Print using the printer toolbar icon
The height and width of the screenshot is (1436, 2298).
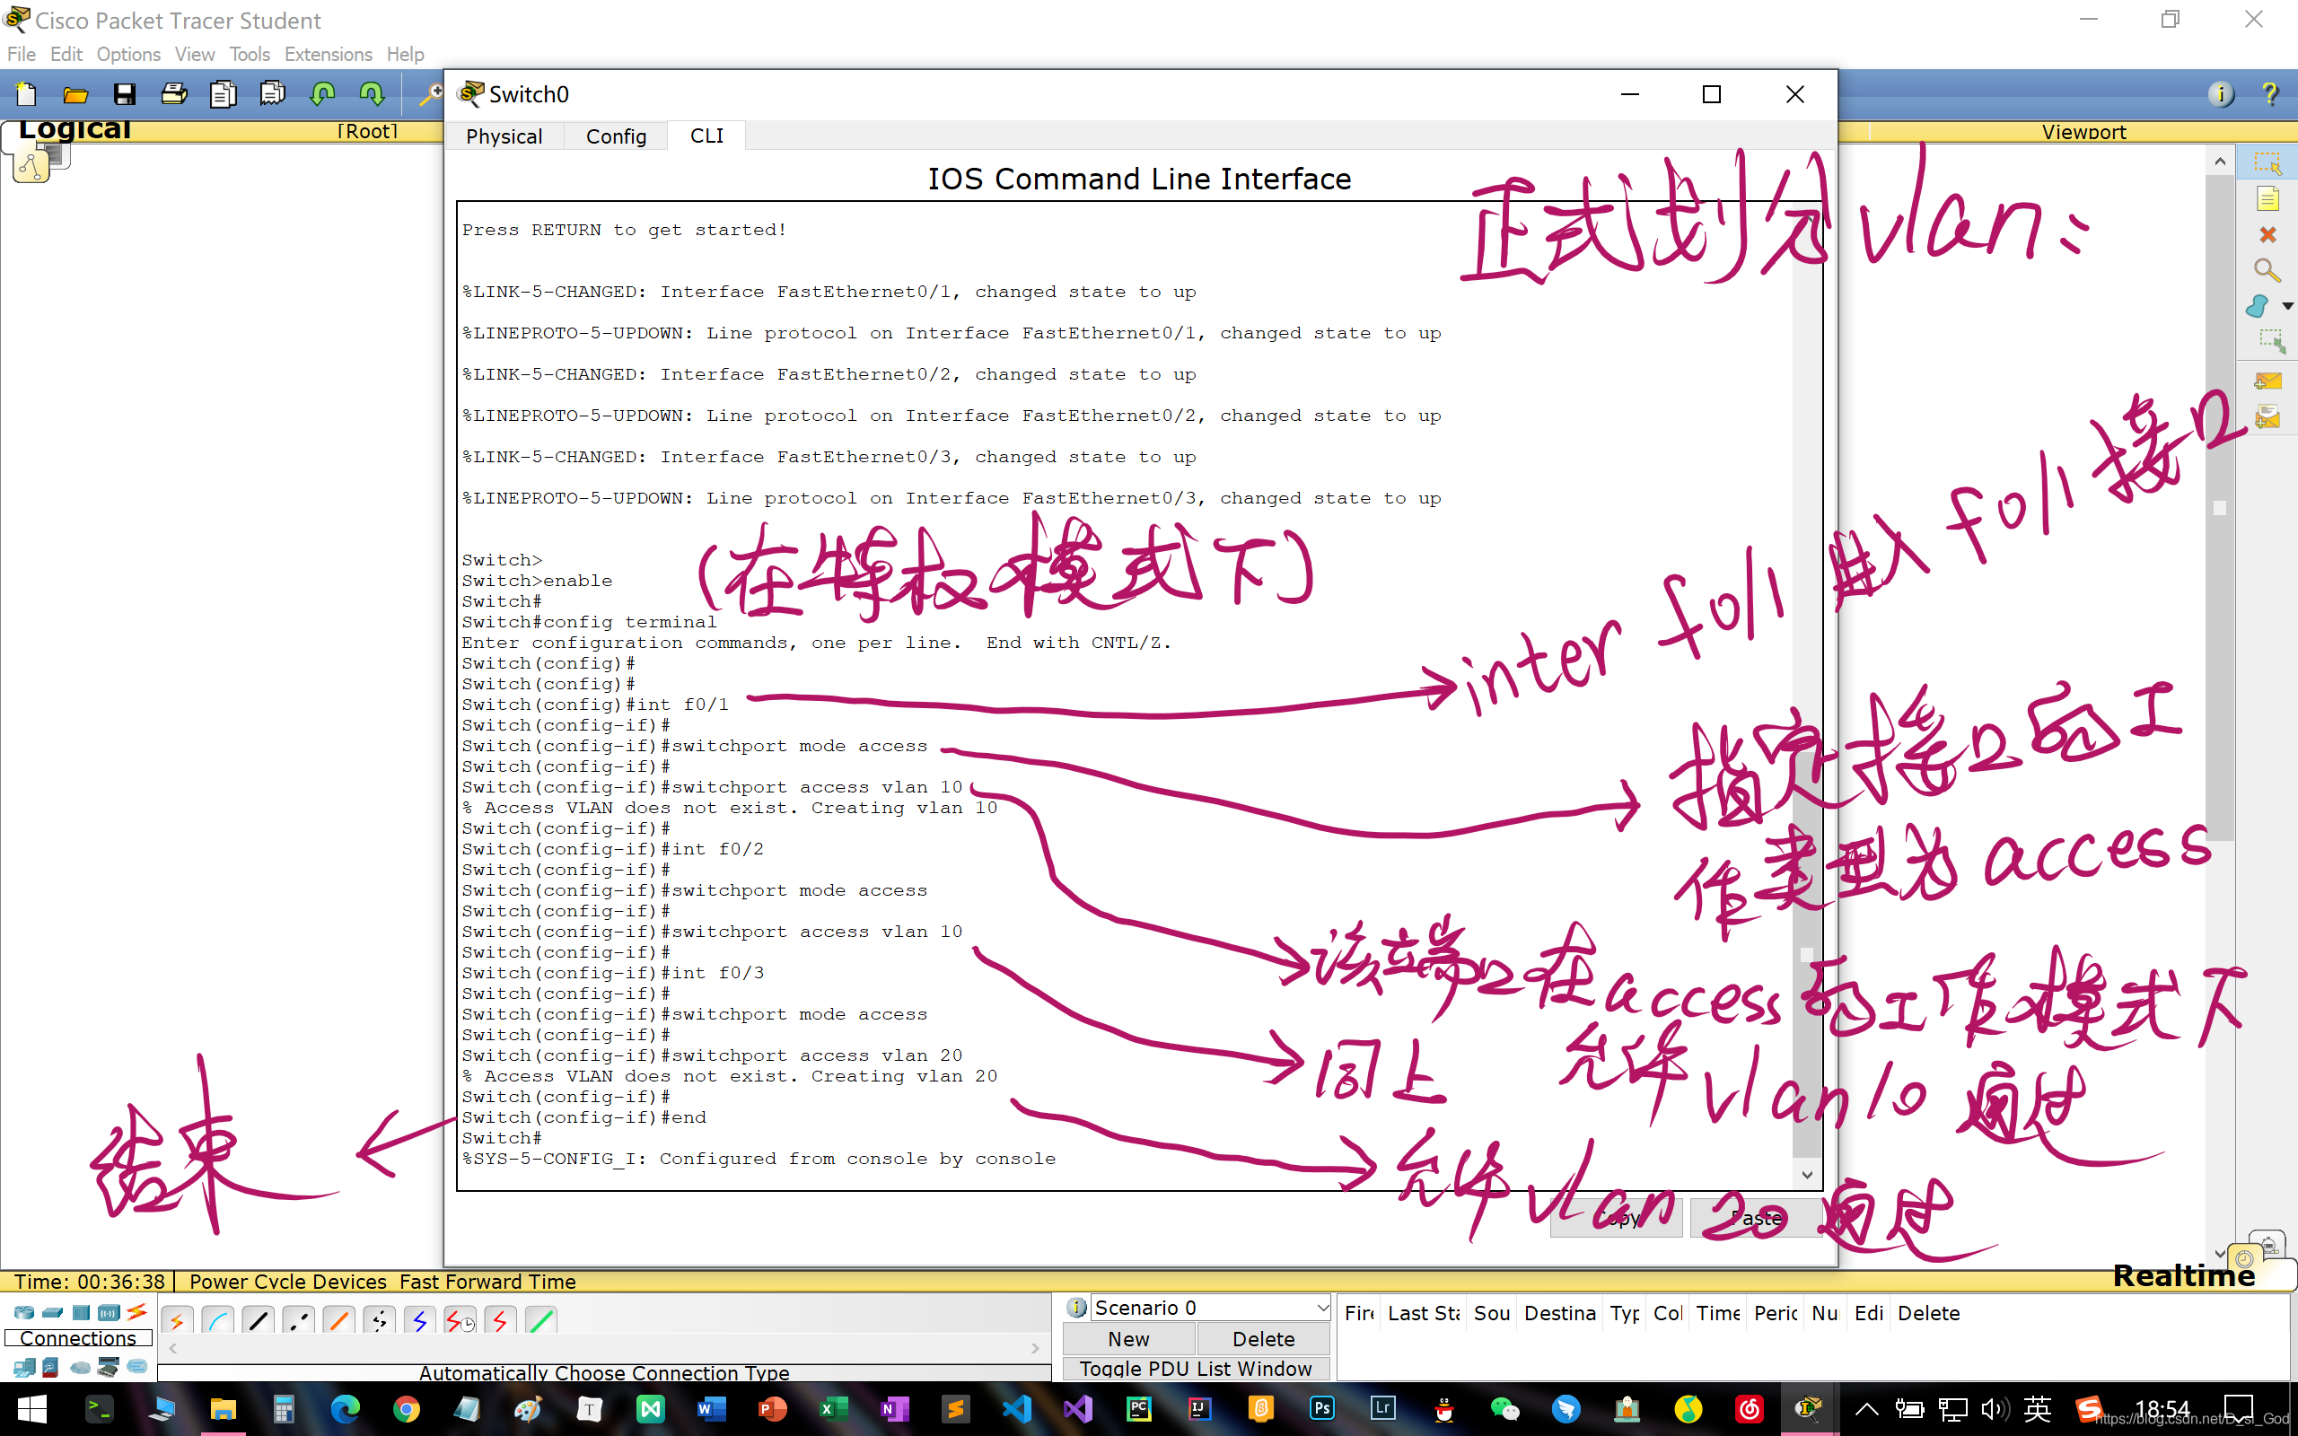click(x=174, y=94)
